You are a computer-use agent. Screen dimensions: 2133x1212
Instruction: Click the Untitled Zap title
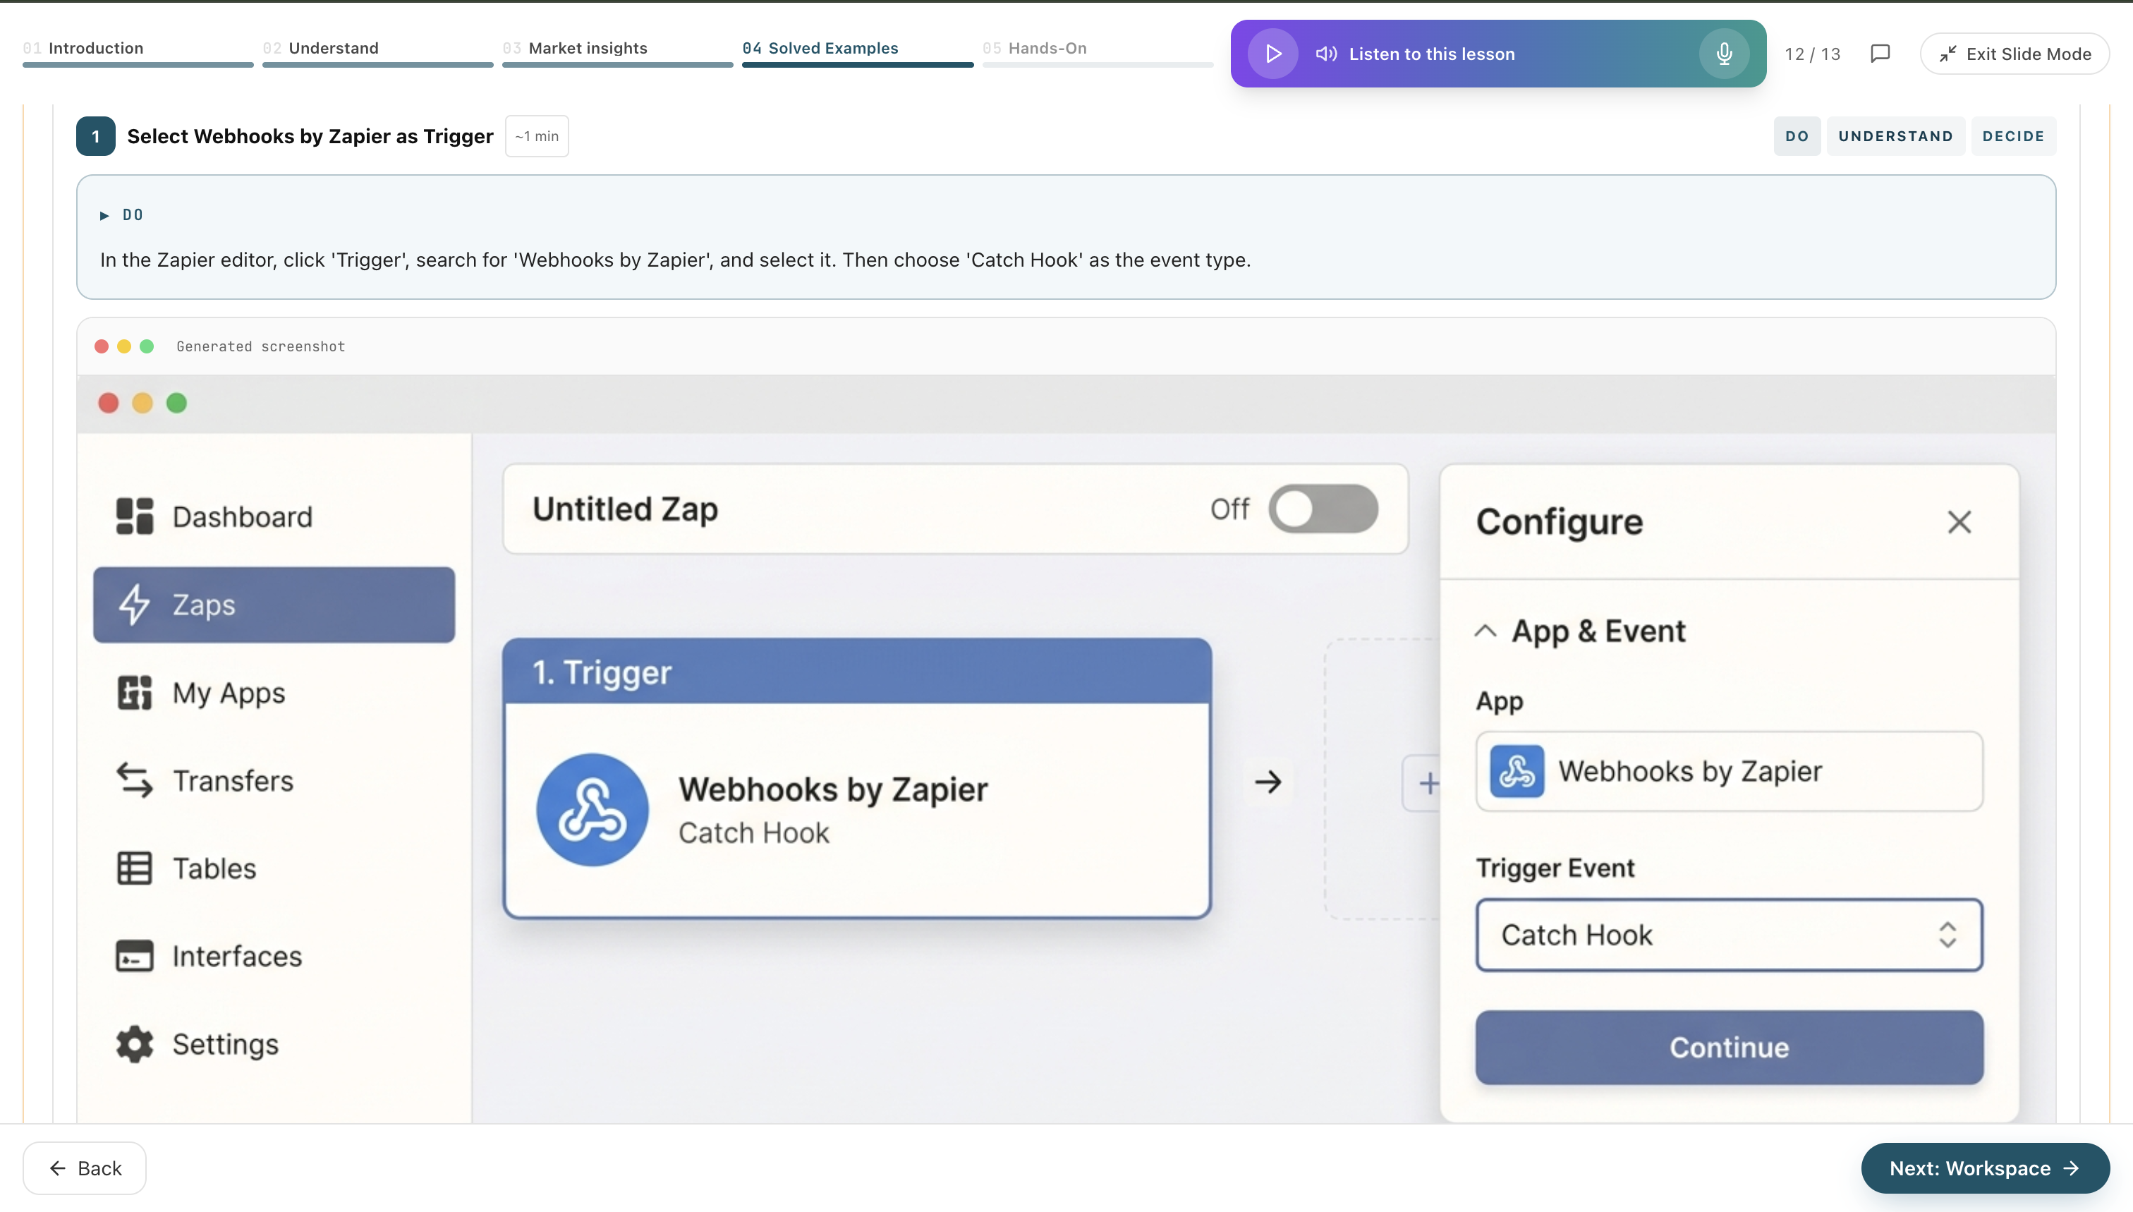pyautogui.click(x=625, y=509)
